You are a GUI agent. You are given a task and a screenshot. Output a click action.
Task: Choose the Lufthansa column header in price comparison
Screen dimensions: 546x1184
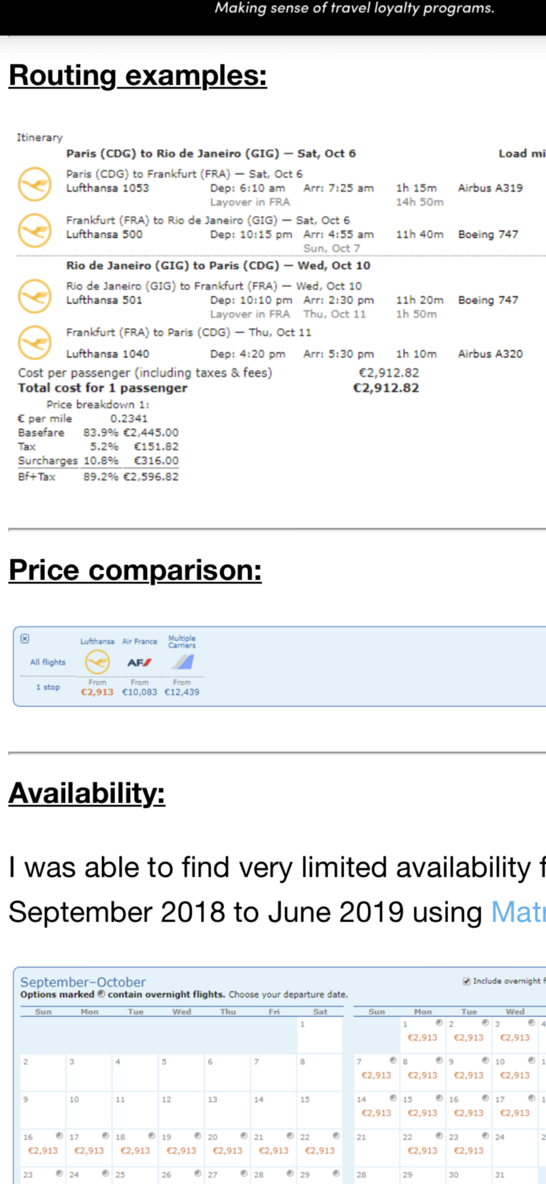click(97, 641)
